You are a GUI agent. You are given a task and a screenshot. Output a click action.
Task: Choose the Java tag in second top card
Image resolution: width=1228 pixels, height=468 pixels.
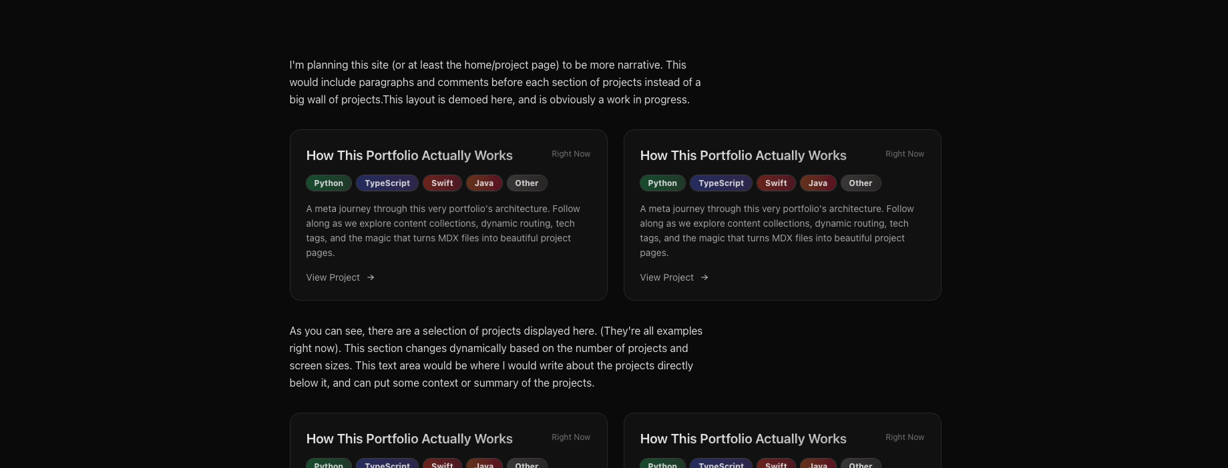point(818,183)
